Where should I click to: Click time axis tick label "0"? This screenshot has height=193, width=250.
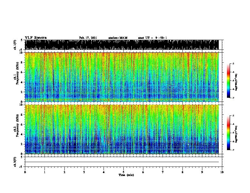[25, 172]
